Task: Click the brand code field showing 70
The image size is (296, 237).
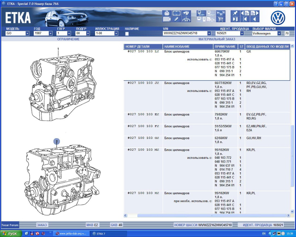Action: 287,33
